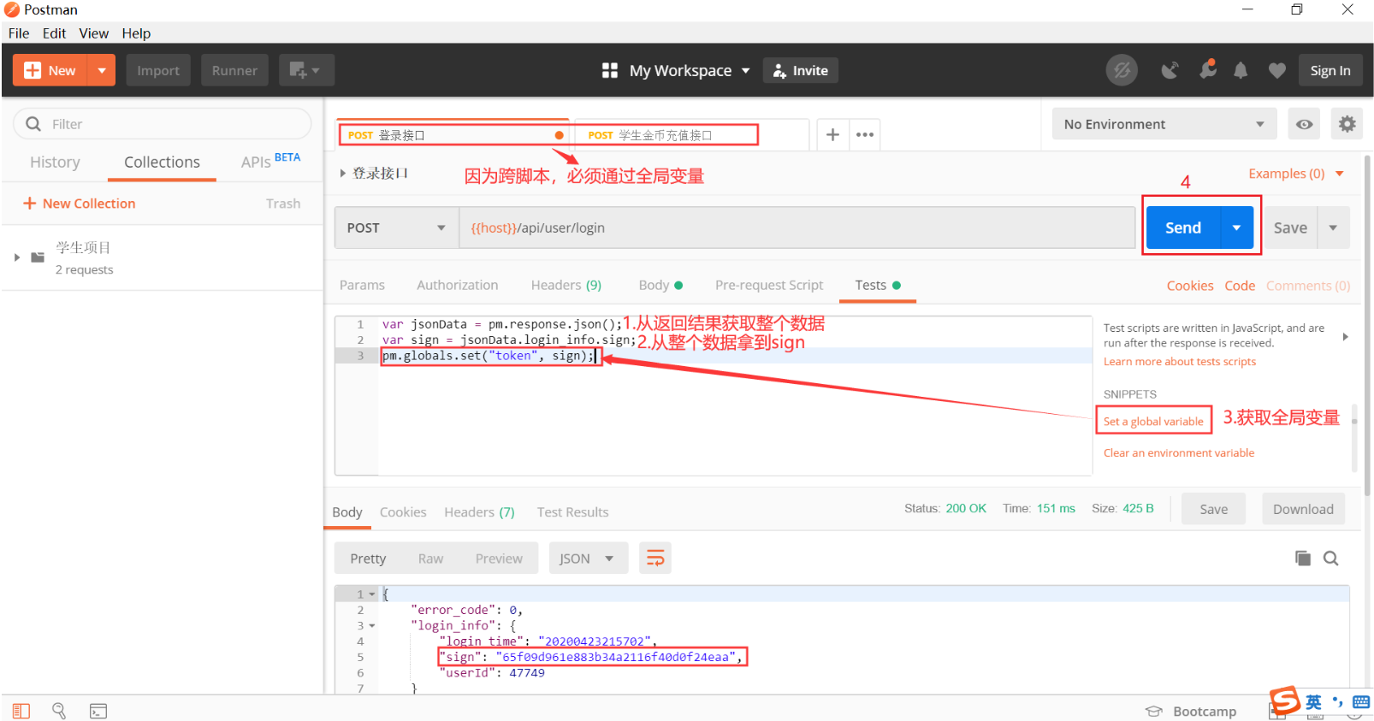This screenshot has width=1374, height=721.
Task: Open the tab options three-dots menu
Action: pos(865,134)
